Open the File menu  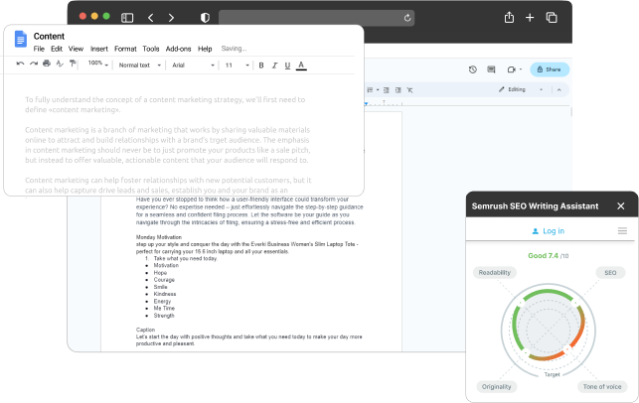(39, 49)
